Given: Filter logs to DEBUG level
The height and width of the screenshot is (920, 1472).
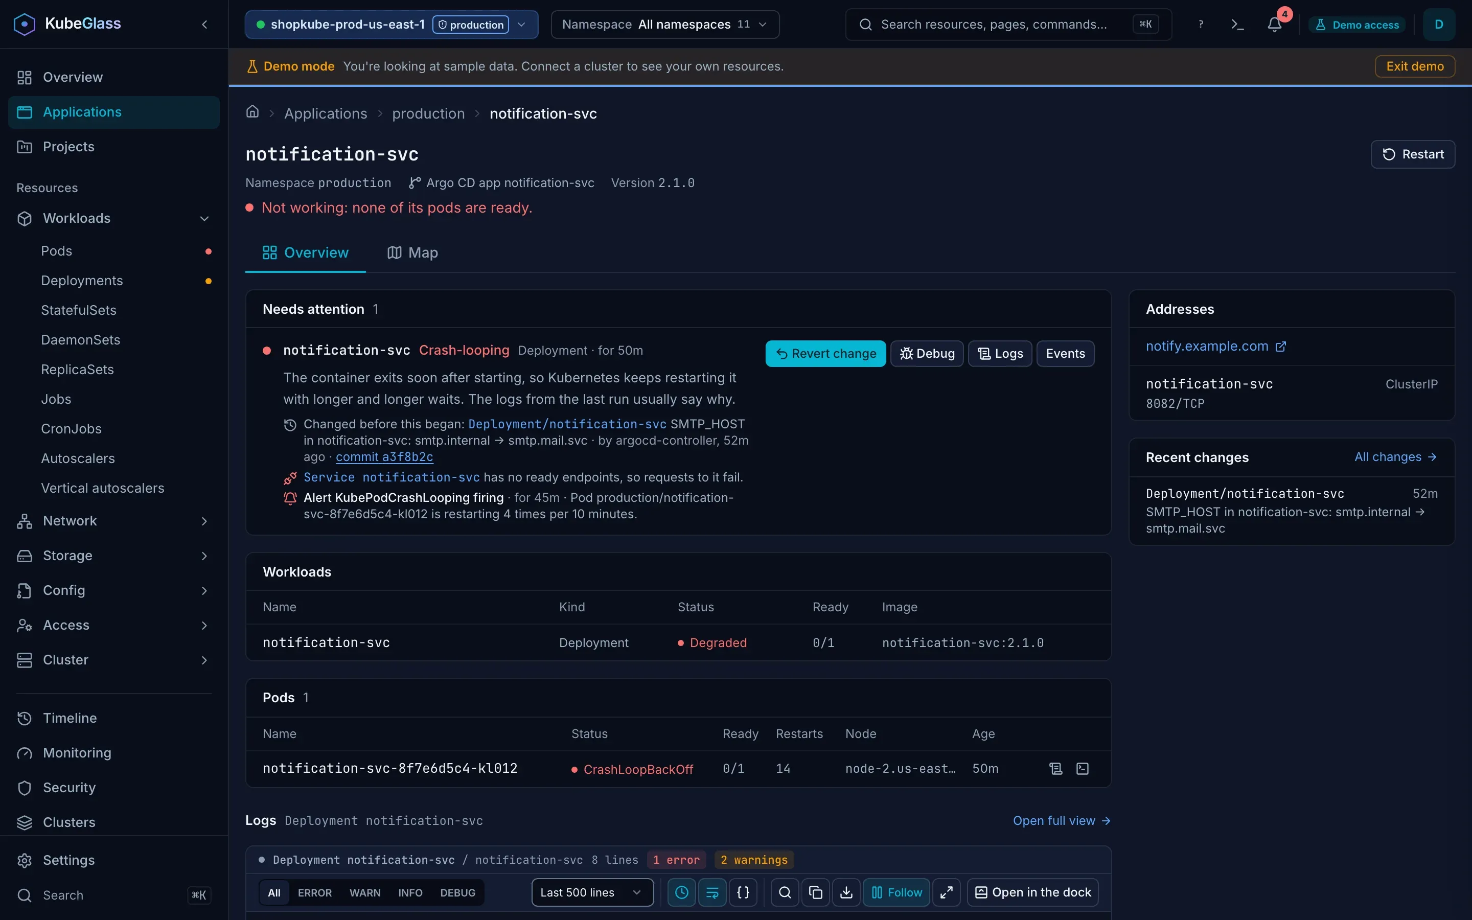Looking at the screenshot, I should [457, 892].
